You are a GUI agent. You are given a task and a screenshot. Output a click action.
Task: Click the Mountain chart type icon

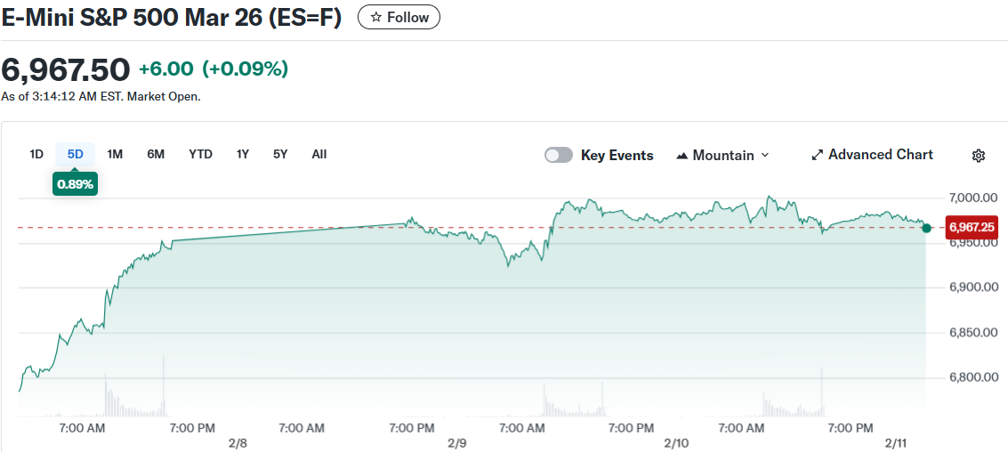pos(682,156)
